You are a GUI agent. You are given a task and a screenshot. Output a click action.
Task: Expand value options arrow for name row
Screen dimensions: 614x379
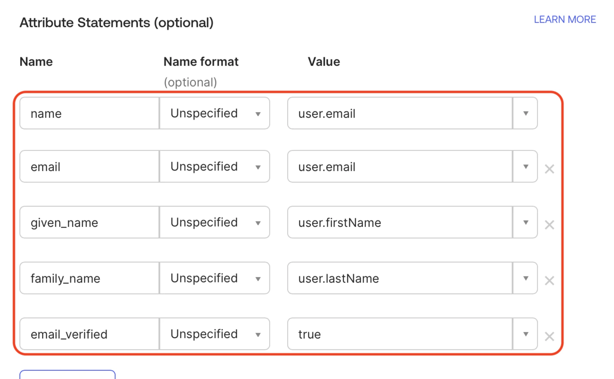(x=526, y=113)
